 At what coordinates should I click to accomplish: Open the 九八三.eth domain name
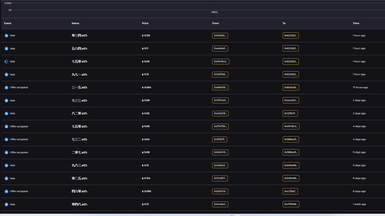[79, 165]
